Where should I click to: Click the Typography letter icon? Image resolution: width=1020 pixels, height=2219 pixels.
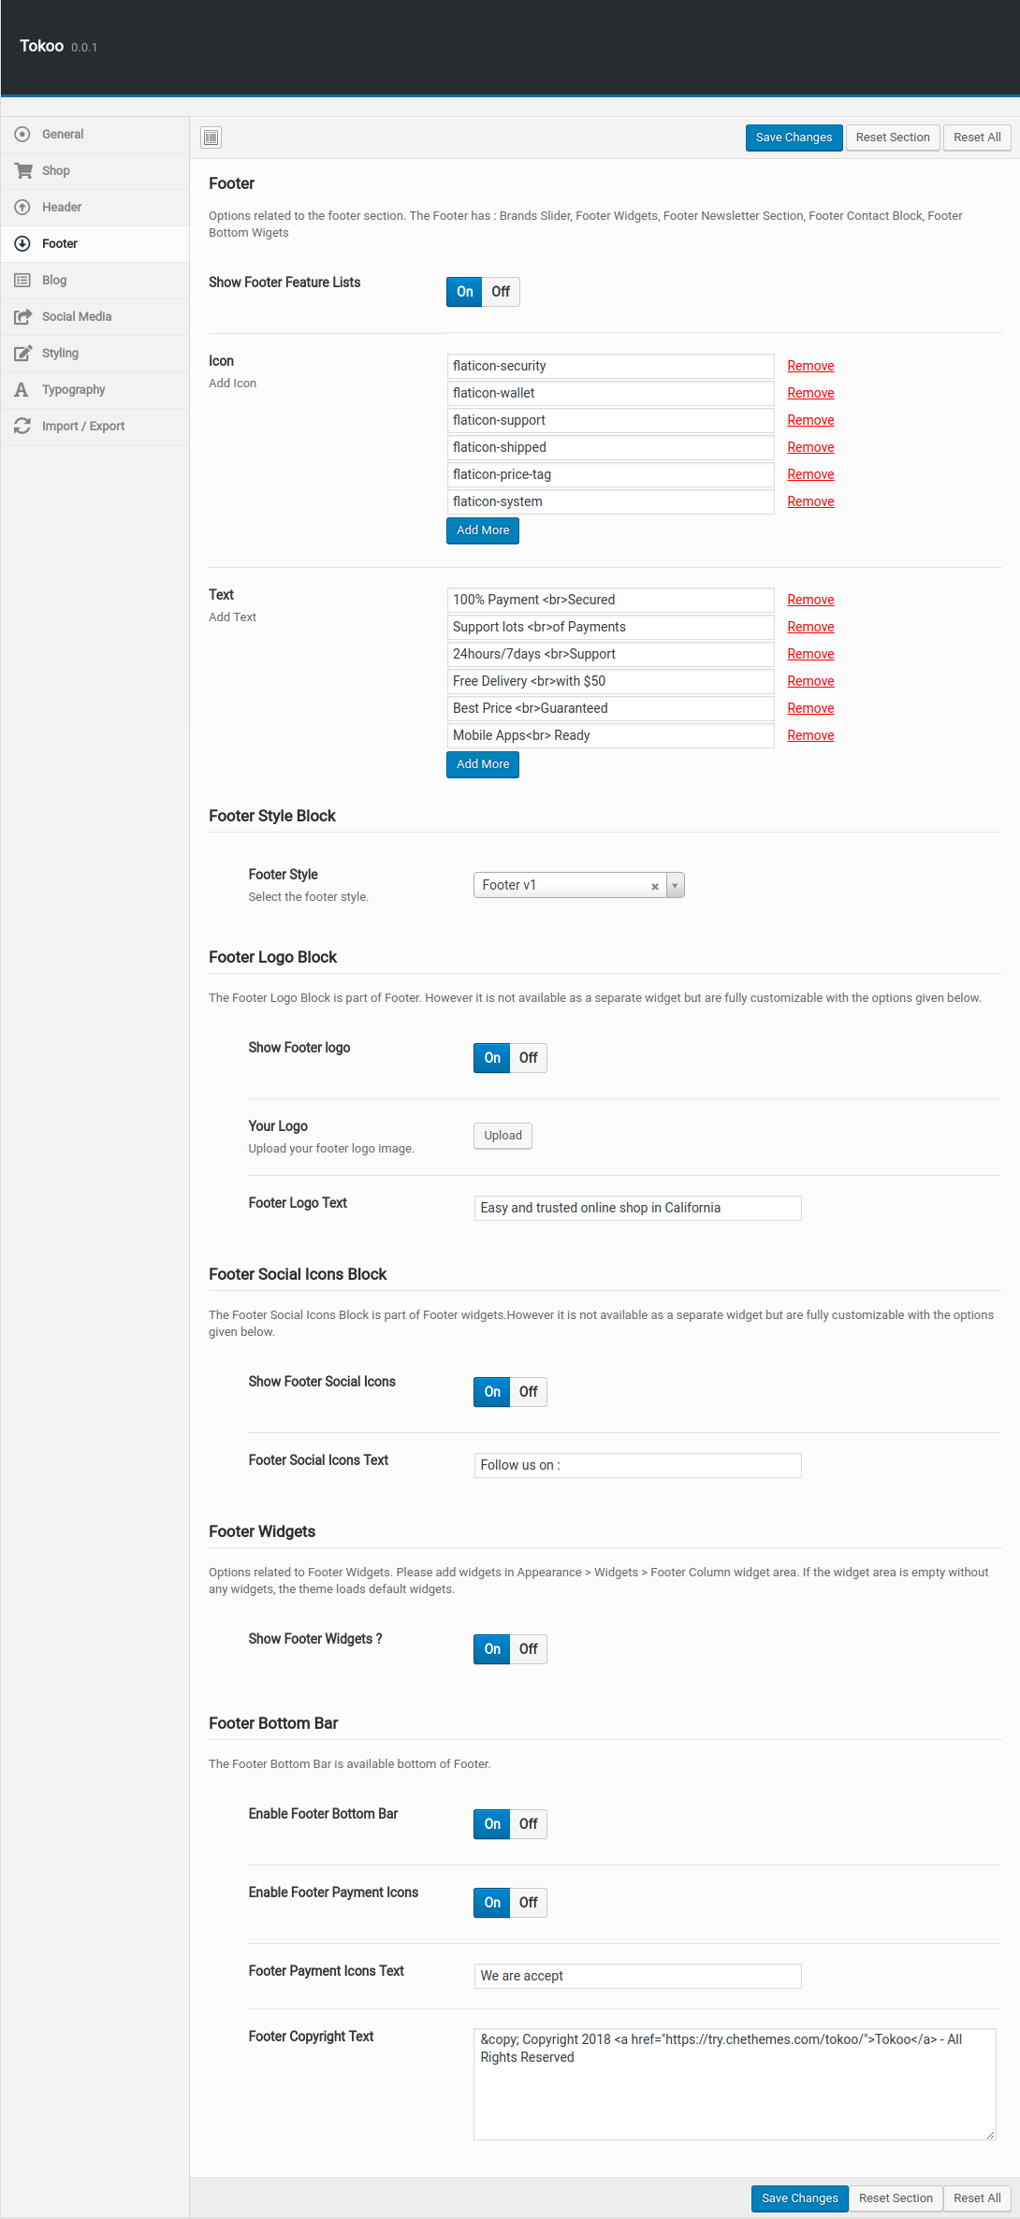point(22,389)
